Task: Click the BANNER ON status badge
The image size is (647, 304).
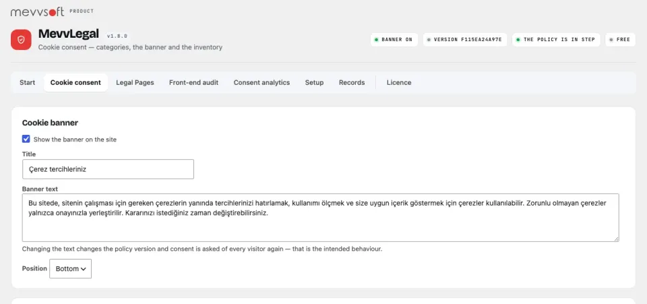Action: click(394, 40)
